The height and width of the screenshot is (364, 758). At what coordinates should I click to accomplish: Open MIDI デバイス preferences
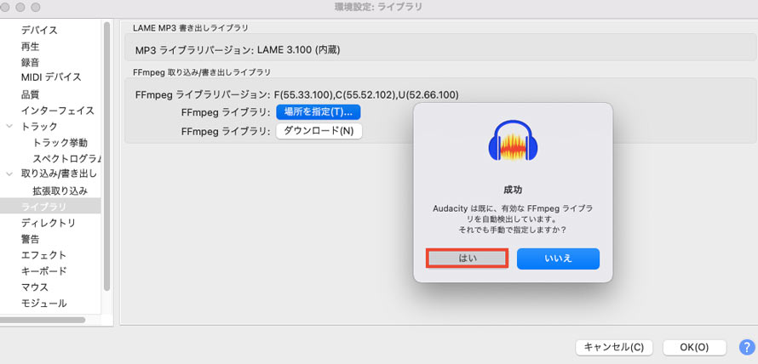[51, 77]
